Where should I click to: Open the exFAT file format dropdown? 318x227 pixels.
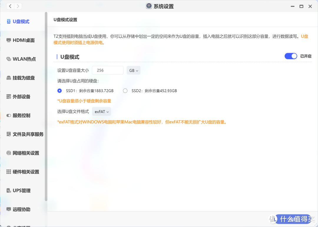click(x=101, y=112)
